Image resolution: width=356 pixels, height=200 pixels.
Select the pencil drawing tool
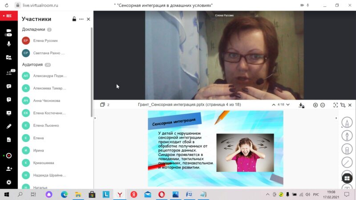347,123
